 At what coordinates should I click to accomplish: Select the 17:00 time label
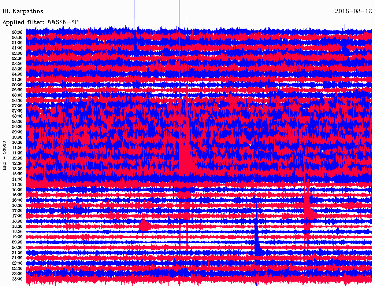click(x=17, y=211)
